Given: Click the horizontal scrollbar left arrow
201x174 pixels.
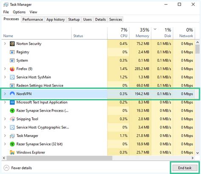Looking at the screenshot, I should pyautogui.click(x=4, y=158).
